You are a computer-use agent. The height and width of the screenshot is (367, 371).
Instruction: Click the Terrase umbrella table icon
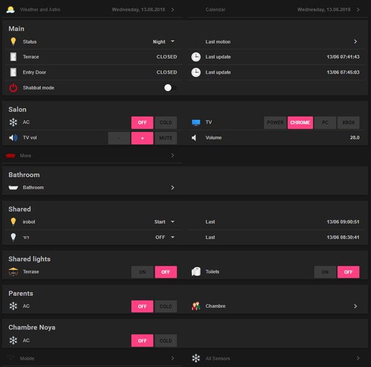[x=14, y=271]
